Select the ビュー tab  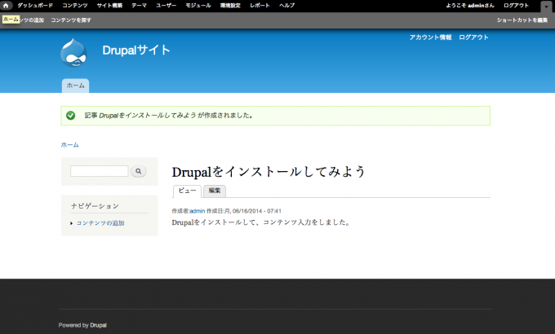click(187, 191)
